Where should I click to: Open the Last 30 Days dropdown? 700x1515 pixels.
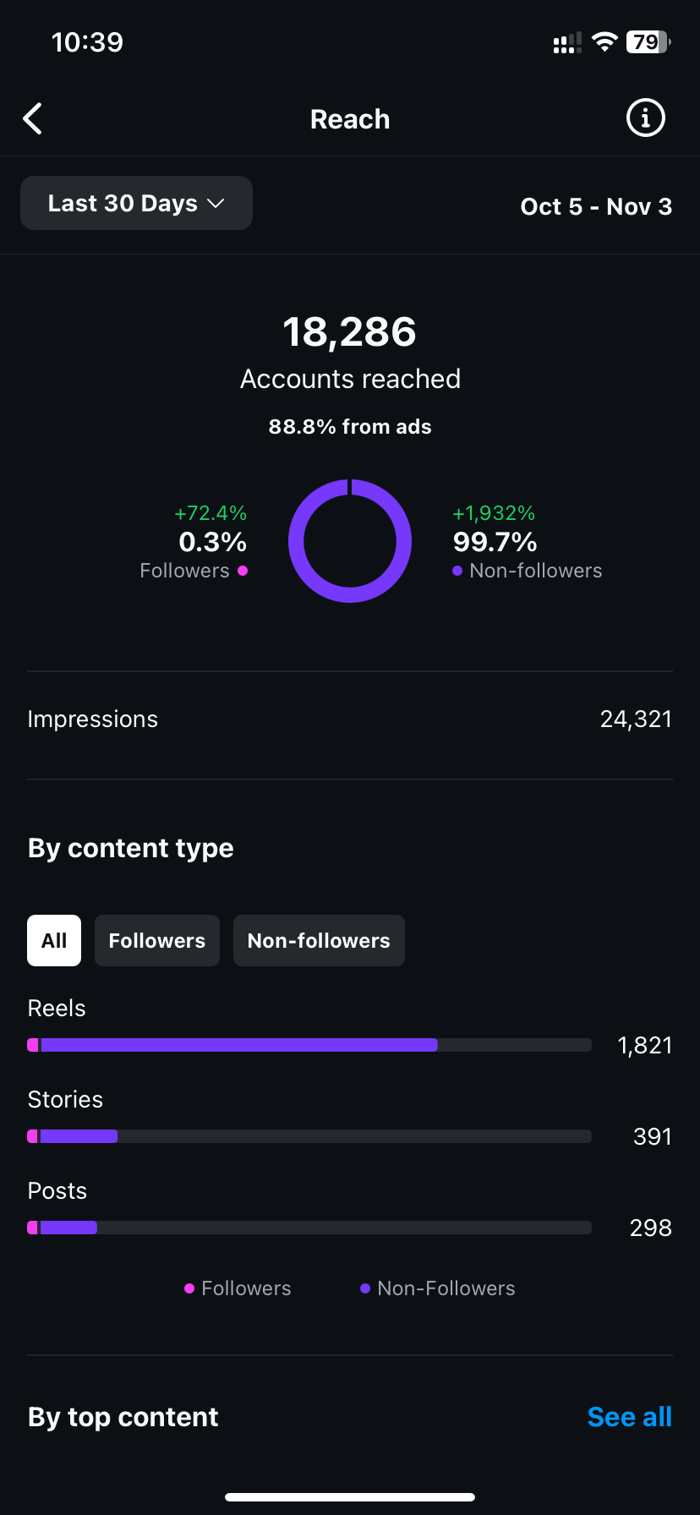pos(136,203)
